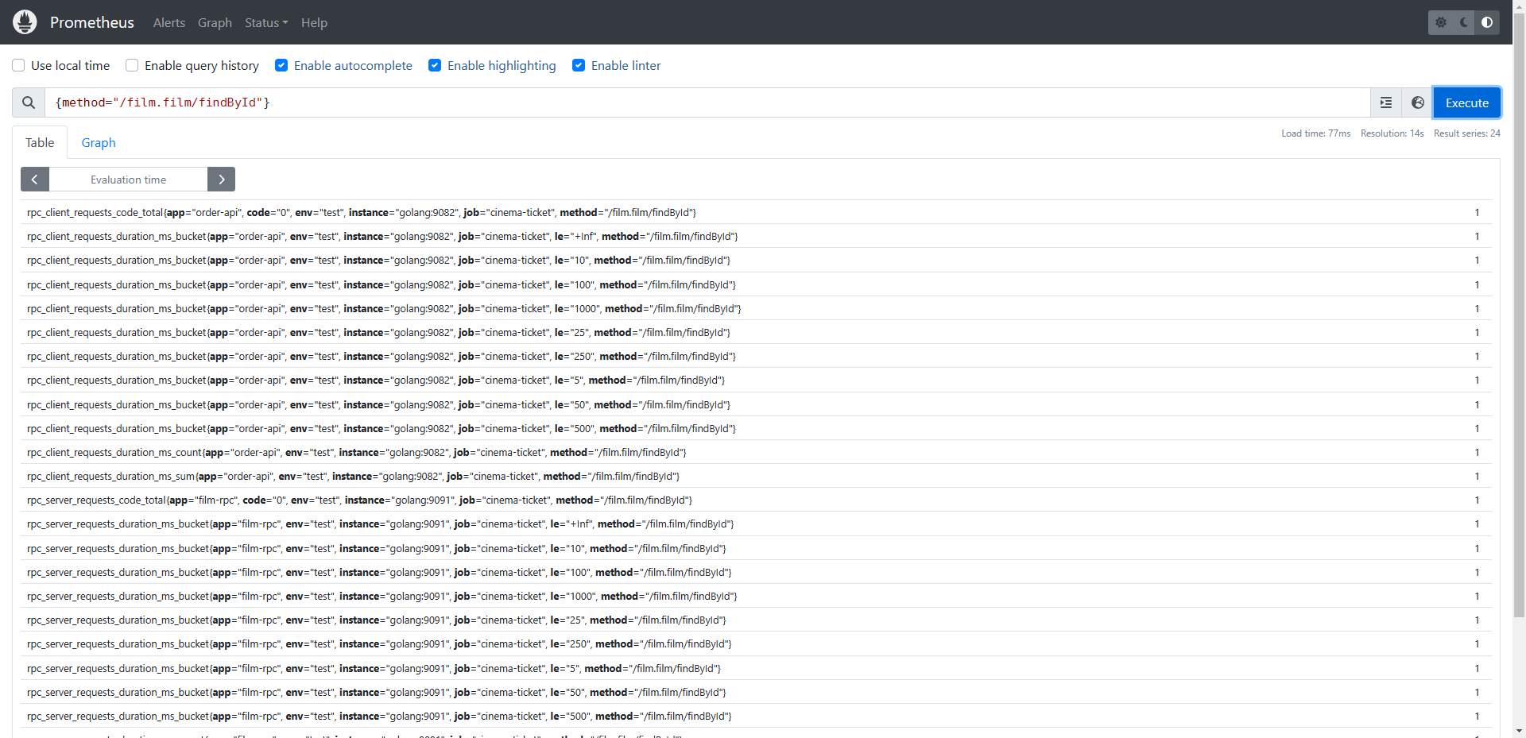
Task: Select client bucket row with le="25"
Action: pyautogui.click(x=756, y=332)
